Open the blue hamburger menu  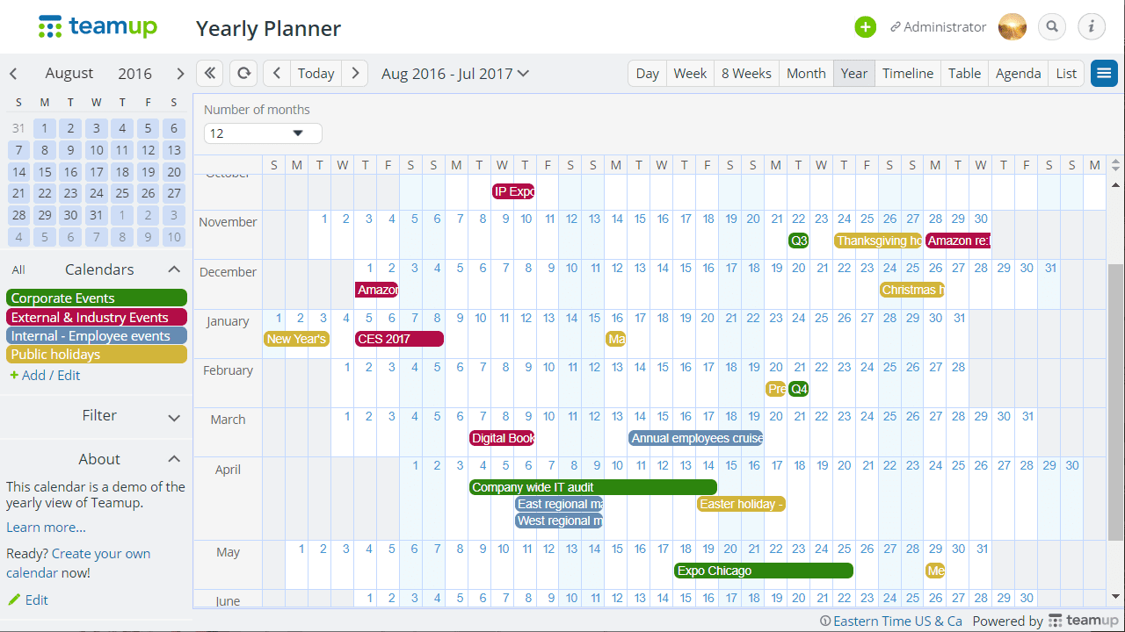click(x=1104, y=73)
